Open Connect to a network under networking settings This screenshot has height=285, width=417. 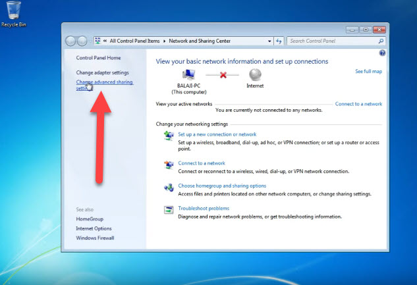(x=202, y=163)
